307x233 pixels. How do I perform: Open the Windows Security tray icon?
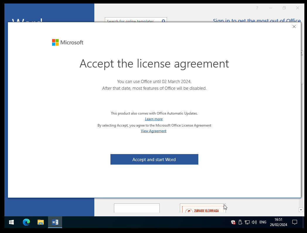233,222
